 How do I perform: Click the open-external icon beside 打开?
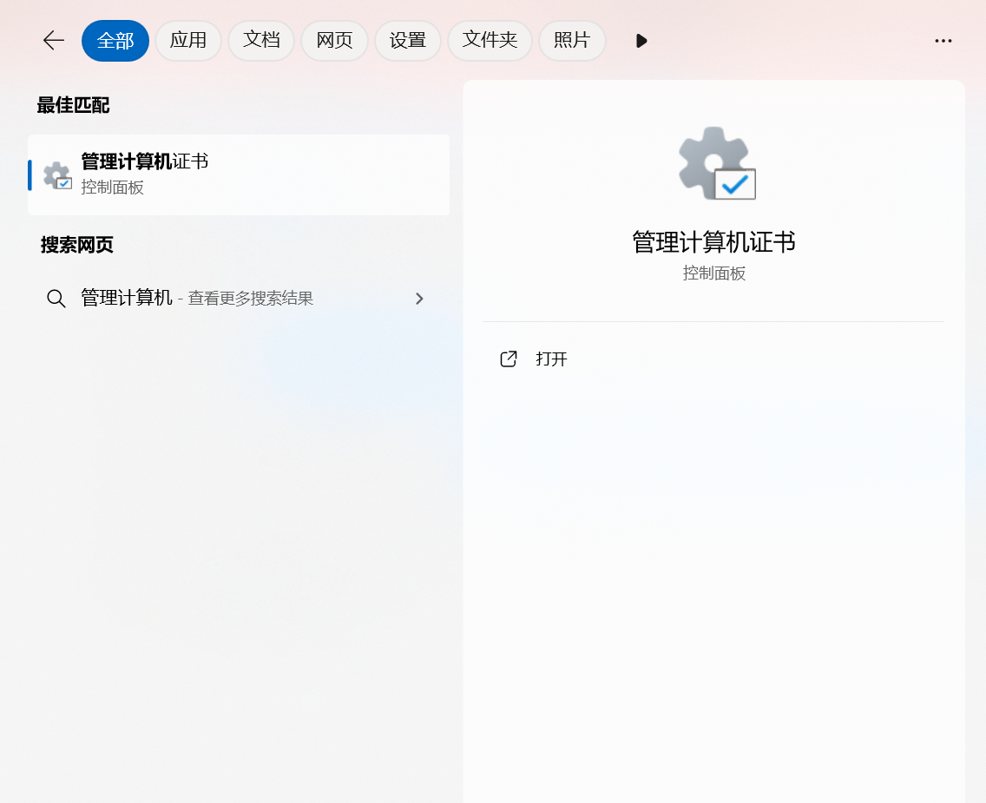(508, 359)
